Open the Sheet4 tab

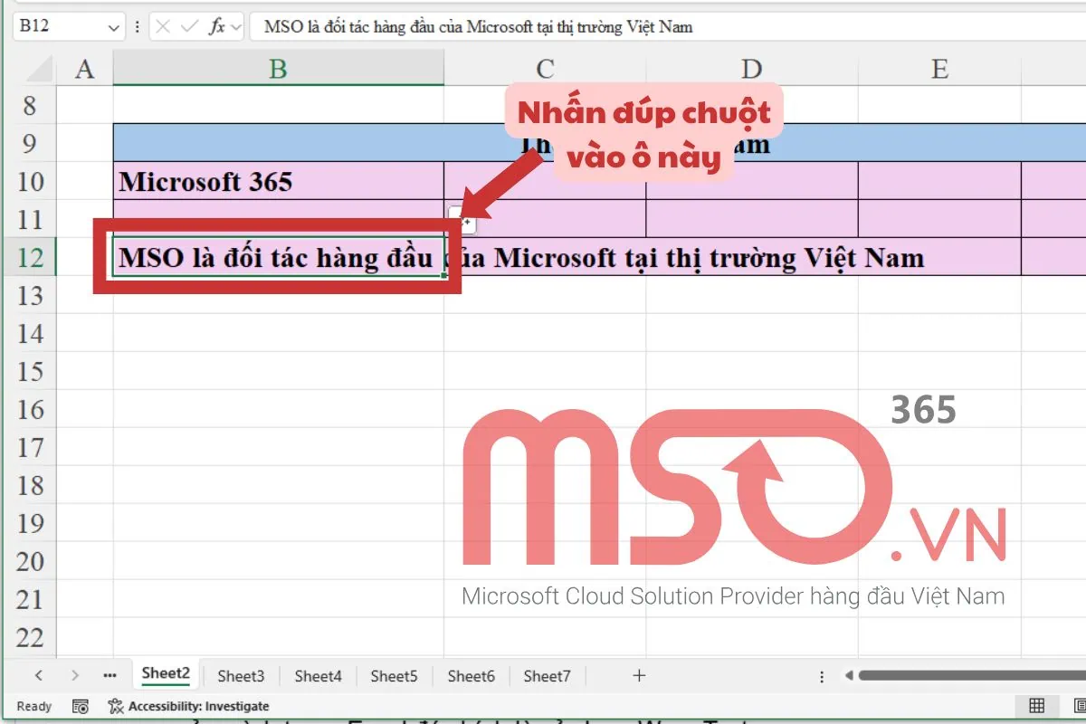(x=318, y=675)
